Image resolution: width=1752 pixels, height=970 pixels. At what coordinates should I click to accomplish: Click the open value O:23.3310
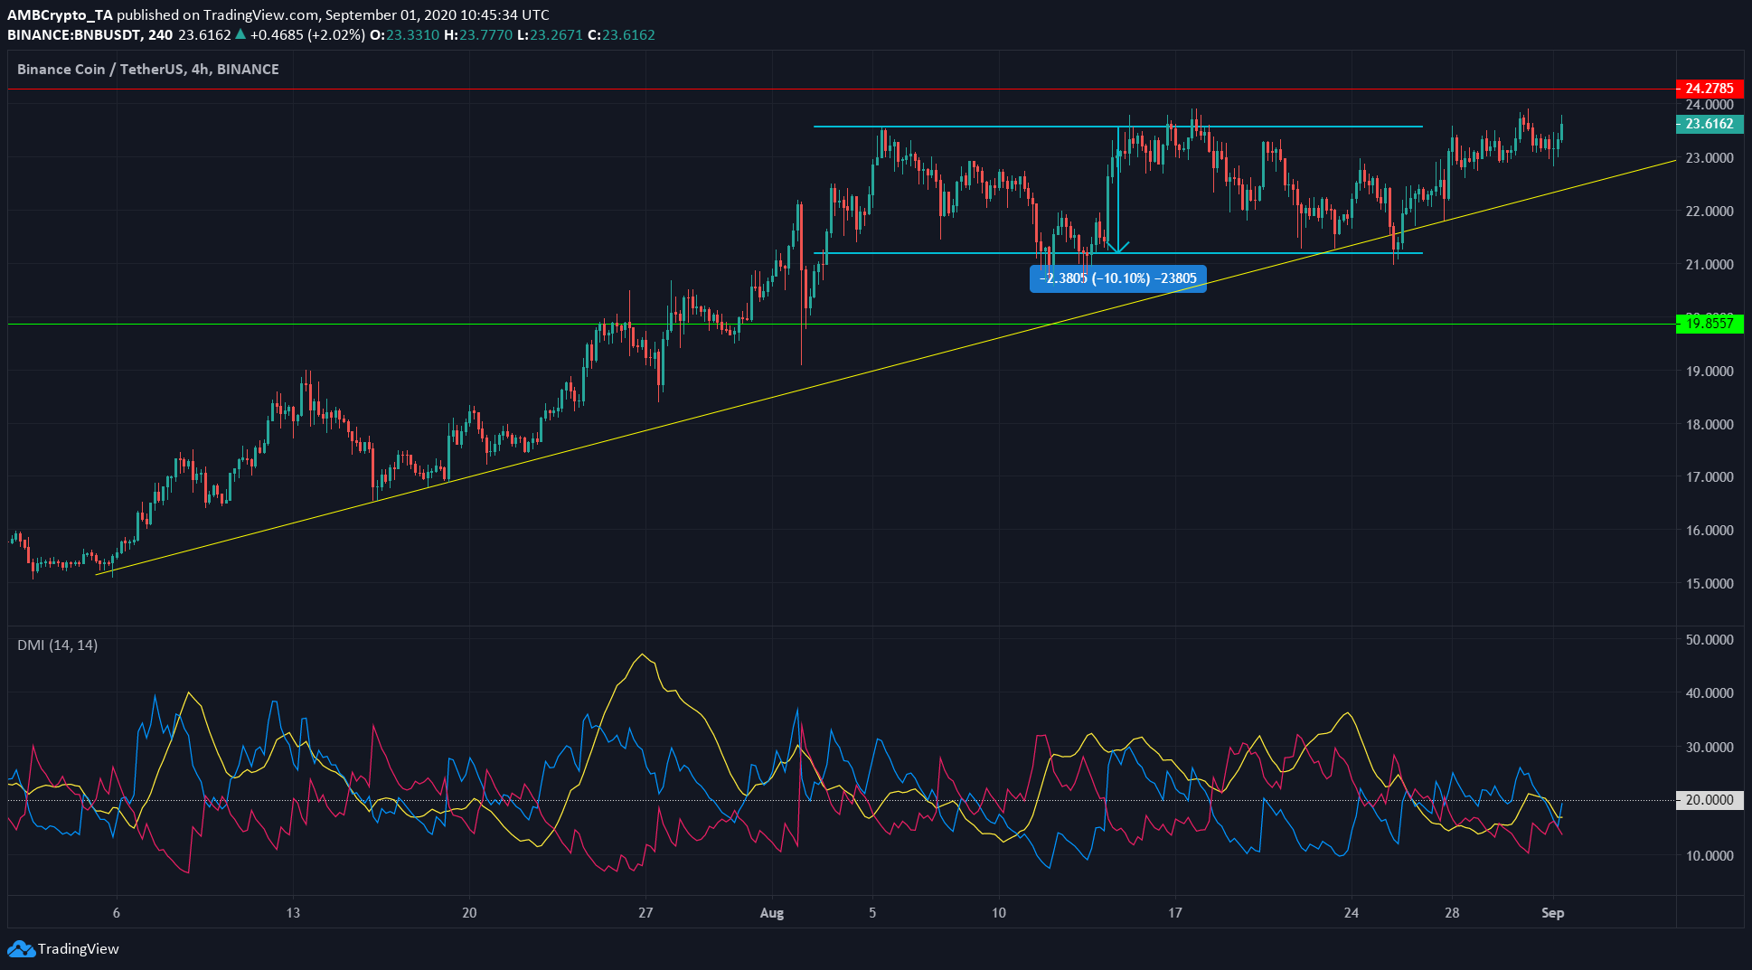coord(405,35)
